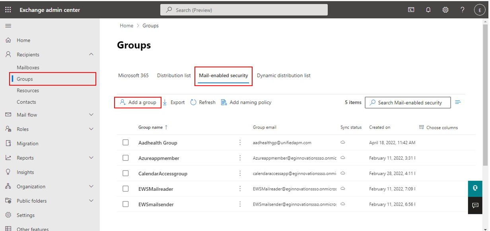Sort by Group name column header
The width and height of the screenshot is (490, 231).
point(153,127)
